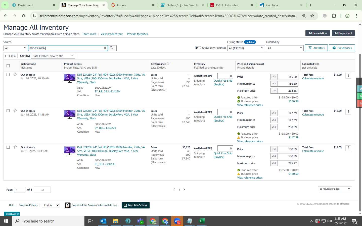Open Preferences button
Screen dimensions: 362x226
coord(342,48)
